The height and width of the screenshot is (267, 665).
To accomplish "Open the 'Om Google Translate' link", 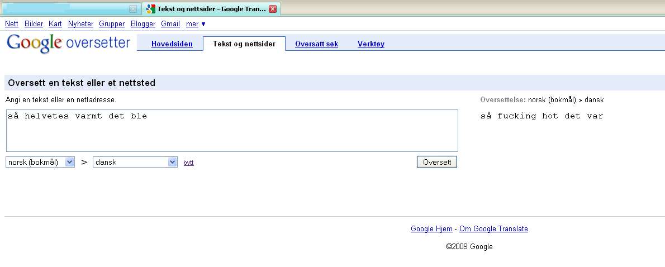I will coord(493,229).
